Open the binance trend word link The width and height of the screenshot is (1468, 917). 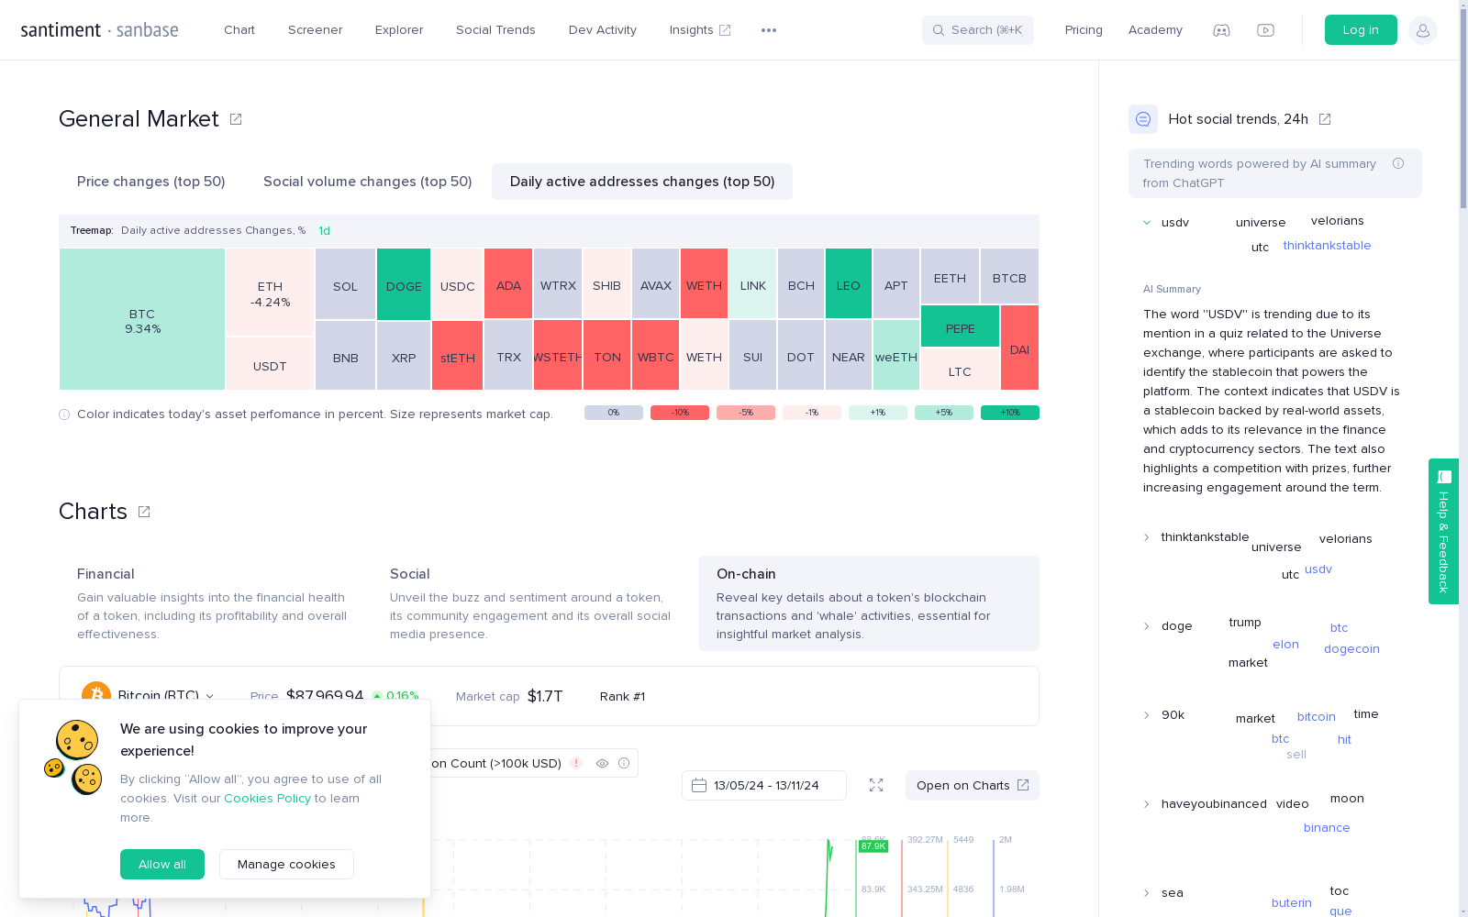[1327, 828]
